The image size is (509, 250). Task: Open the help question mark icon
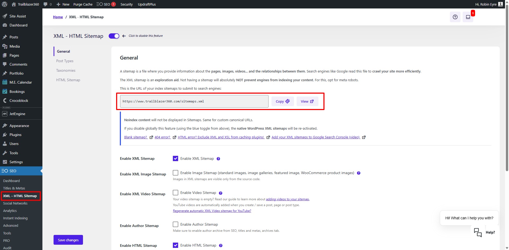click(x=455, y=17)
